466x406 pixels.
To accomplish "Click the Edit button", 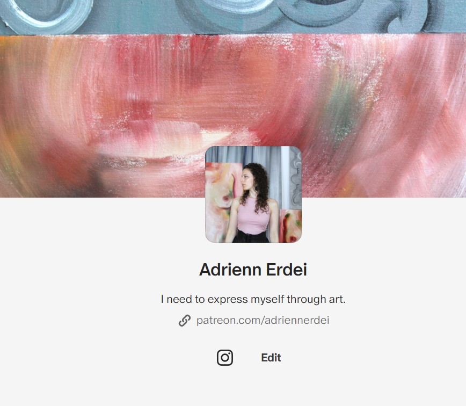I will coord(271,358).
